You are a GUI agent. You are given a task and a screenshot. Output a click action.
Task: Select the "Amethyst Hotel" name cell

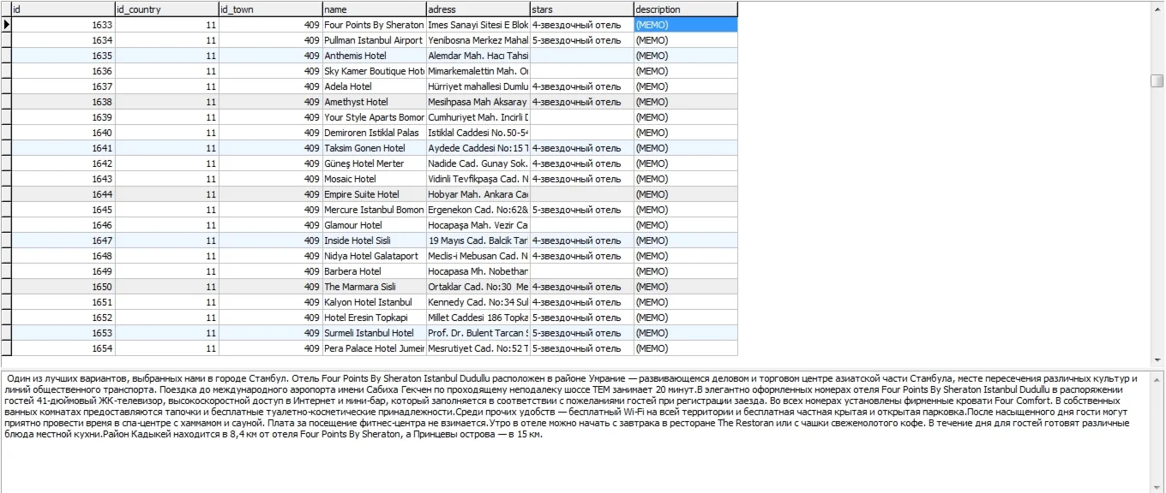(374, 102)
